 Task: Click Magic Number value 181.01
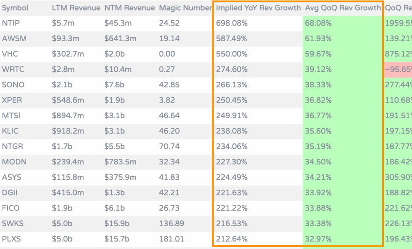pos(172,239)
